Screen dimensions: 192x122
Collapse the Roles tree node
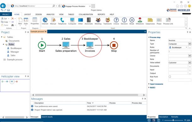coord(3,45)
